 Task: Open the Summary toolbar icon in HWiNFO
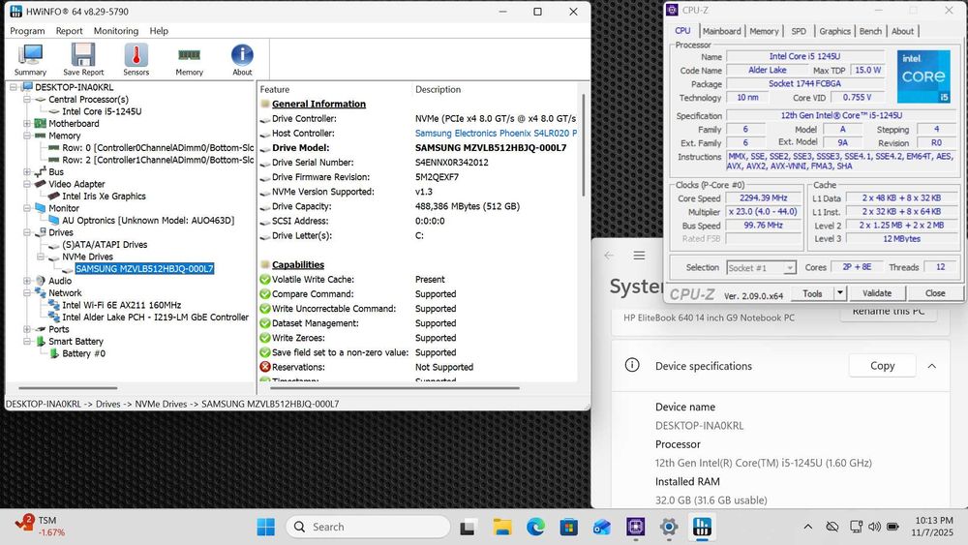30,59
